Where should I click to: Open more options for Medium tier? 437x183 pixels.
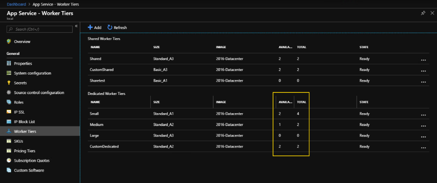pos(423,126)
